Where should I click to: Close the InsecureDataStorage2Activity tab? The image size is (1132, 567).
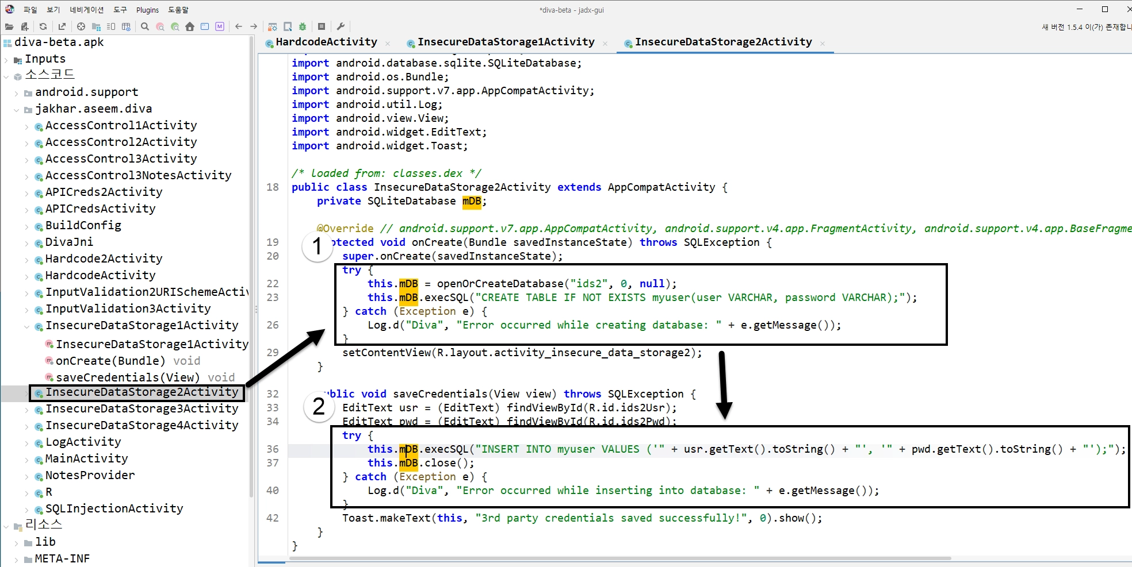pyautogui.click(x=823, y=44)
